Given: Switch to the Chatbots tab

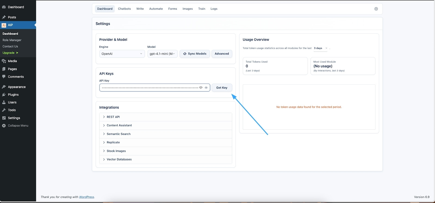Looking at the screenshot, I should (x=124, y=9).
